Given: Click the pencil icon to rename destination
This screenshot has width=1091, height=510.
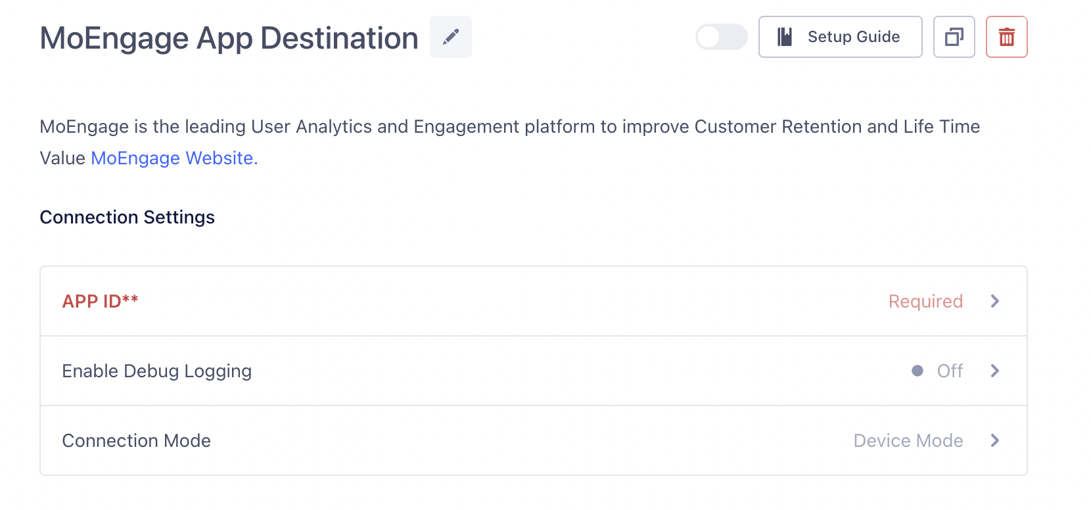Looking at the screenshot, I should coord(451,37).
